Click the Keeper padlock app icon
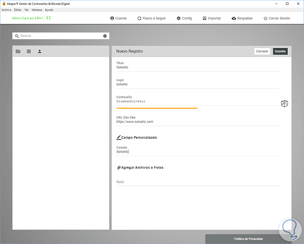The height and width of the screenshot is (244, 304). click(x=3, y=3)
